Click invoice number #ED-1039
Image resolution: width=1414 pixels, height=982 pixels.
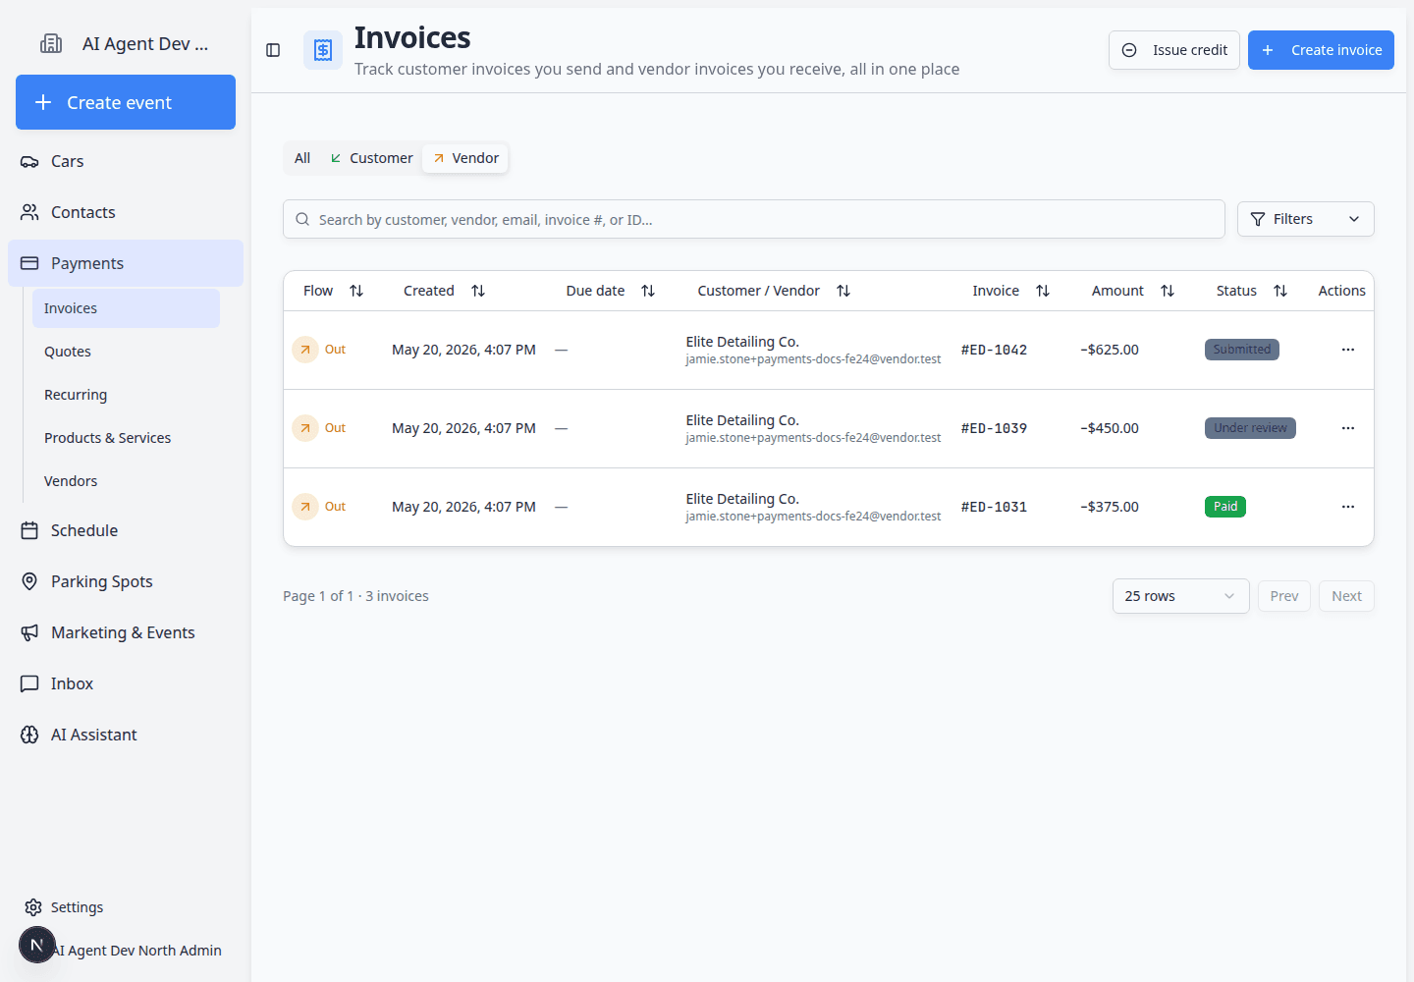tap(994, 428)
